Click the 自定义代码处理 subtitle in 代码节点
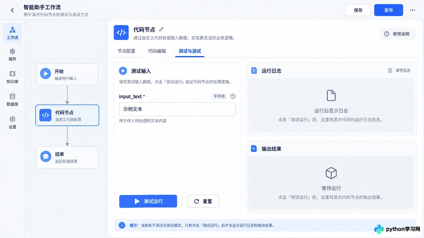424x238 pixels. pyautogui.click(x=68, y=120)
